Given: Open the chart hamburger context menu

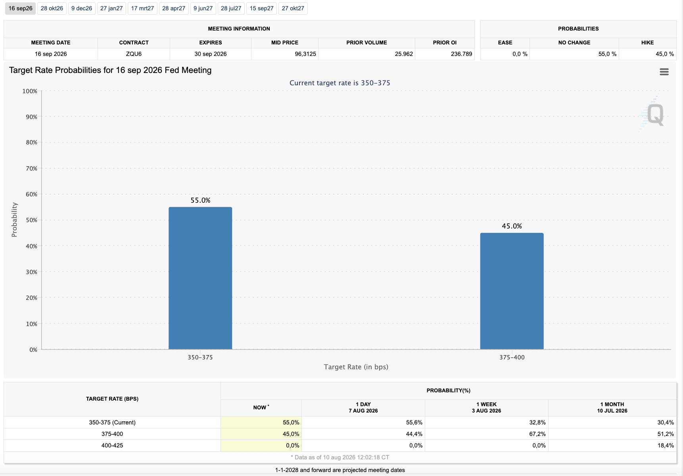Looking at the screenshot, I should [x=664, y=72].
